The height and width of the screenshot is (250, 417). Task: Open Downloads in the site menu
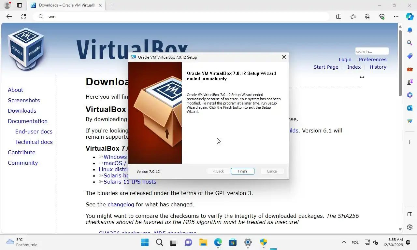pyautogui.click(x=22, y=111)
